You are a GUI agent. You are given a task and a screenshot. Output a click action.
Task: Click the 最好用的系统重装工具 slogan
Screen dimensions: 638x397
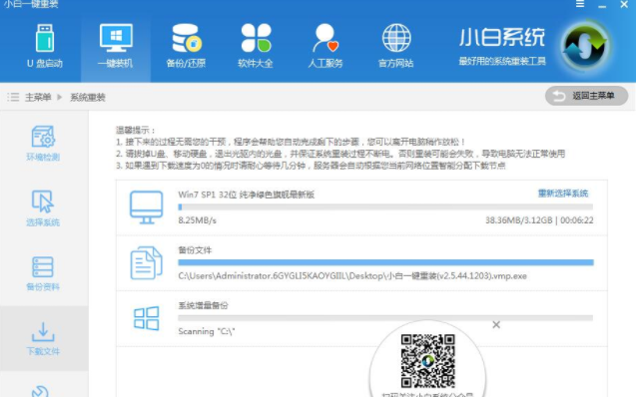tap(502, 62)
